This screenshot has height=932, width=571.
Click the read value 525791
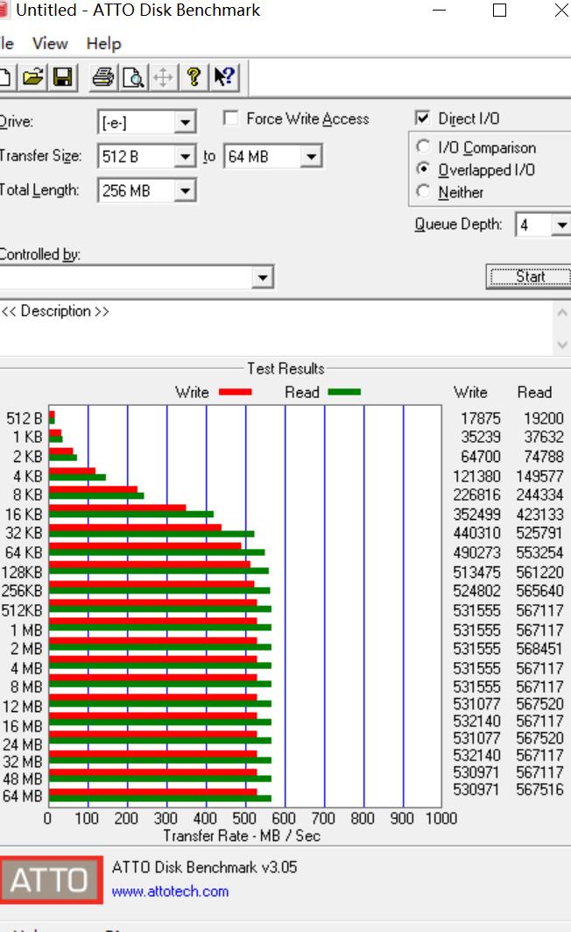tap(539, 532)
